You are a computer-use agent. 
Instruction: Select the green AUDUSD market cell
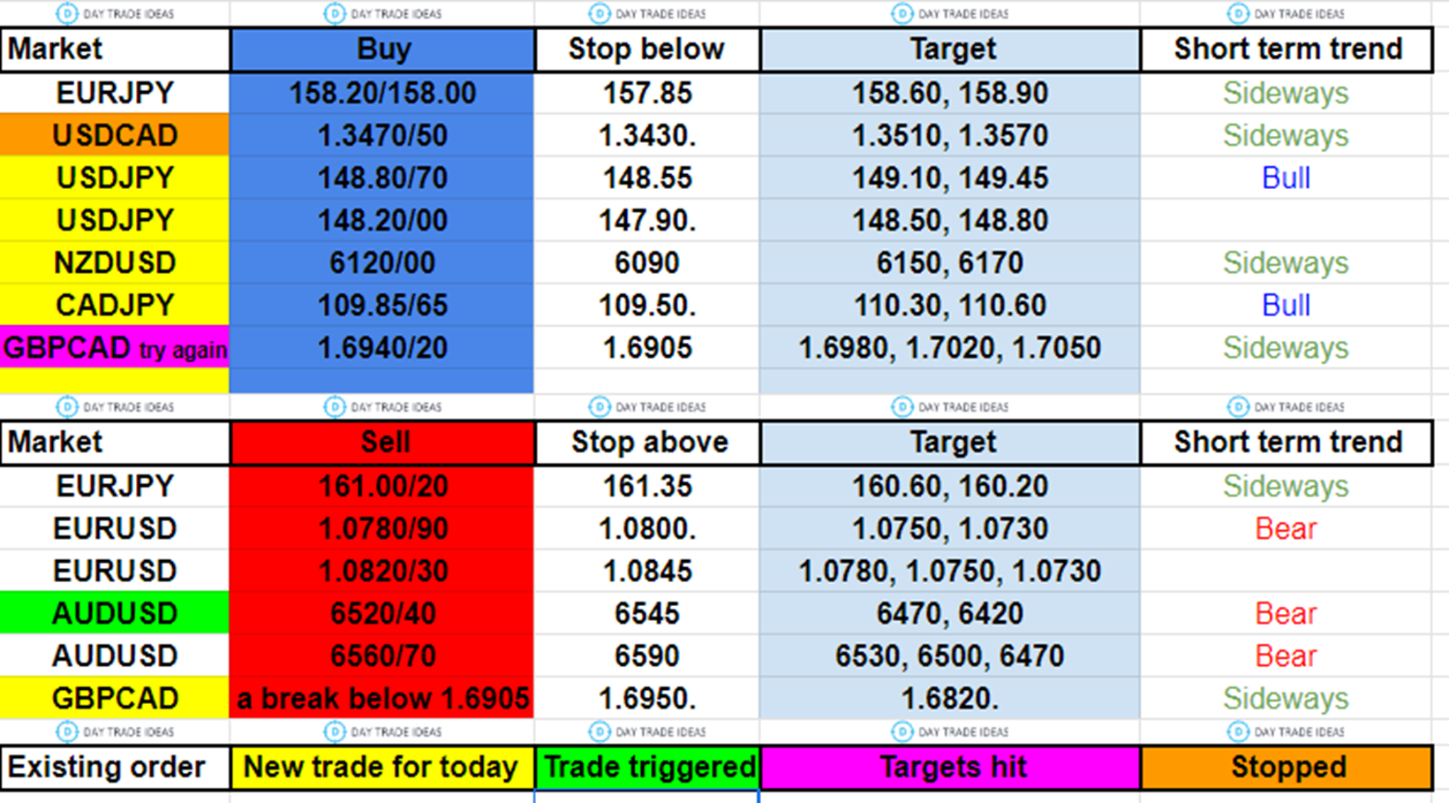[x=115, y=613]
